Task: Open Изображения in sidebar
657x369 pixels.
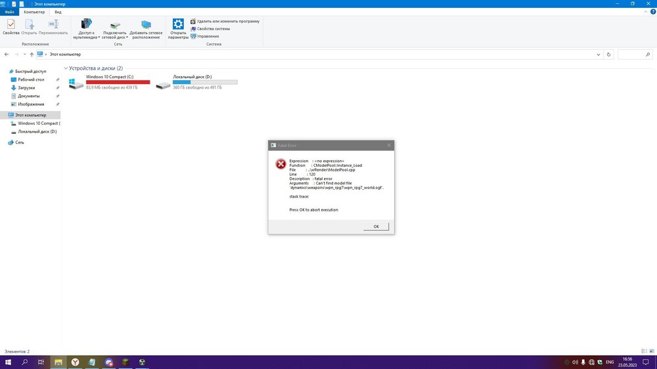Action: click(x=31, y=104)
